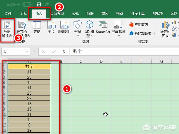The height and width of the screenshot is (134, 179).
Task: Insert a Table (表格)
Action: (37, 28)
